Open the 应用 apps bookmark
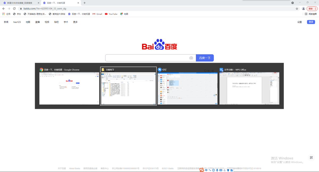The width and height of the screenshot is (319, 172). pos(6,14)
